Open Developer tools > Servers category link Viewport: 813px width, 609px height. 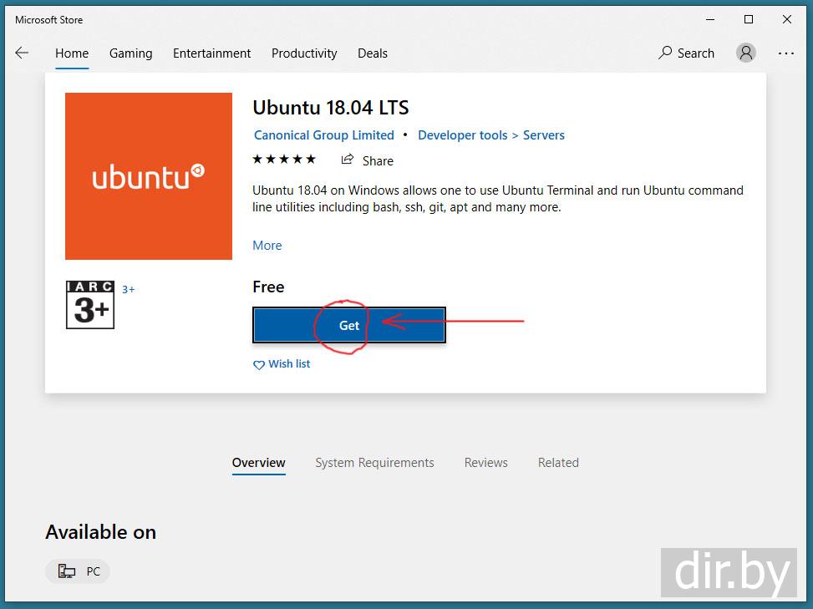pos(490,135)
